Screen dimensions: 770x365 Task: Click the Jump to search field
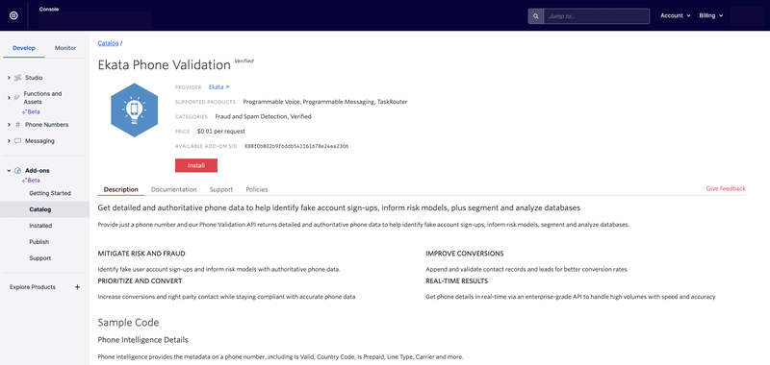tap(596, 16)
